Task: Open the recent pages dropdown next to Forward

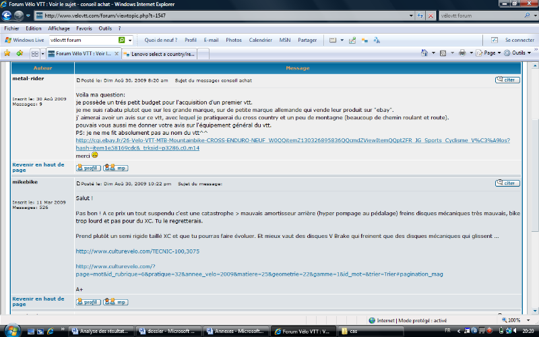Action: [28, 16]
